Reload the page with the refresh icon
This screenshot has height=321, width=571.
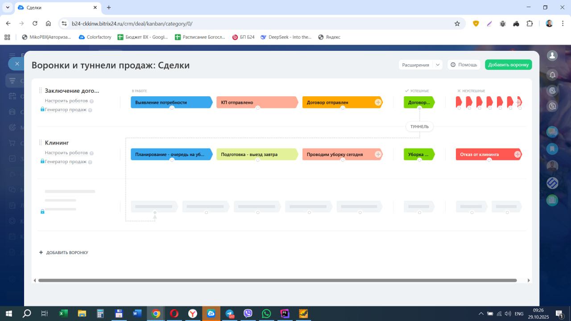point(35,24)
